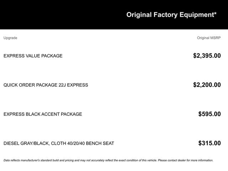The image size is (228, 171).
Task: Click the word 'Original' in the header title
Action: [139, 15]
